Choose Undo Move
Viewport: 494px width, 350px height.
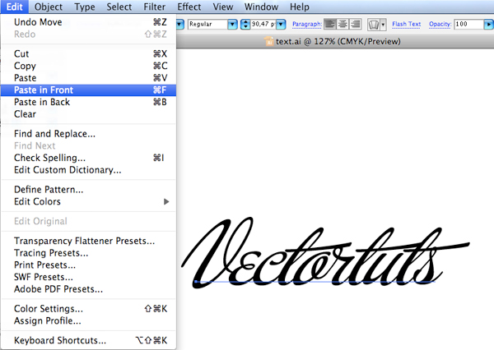point(88,22)
